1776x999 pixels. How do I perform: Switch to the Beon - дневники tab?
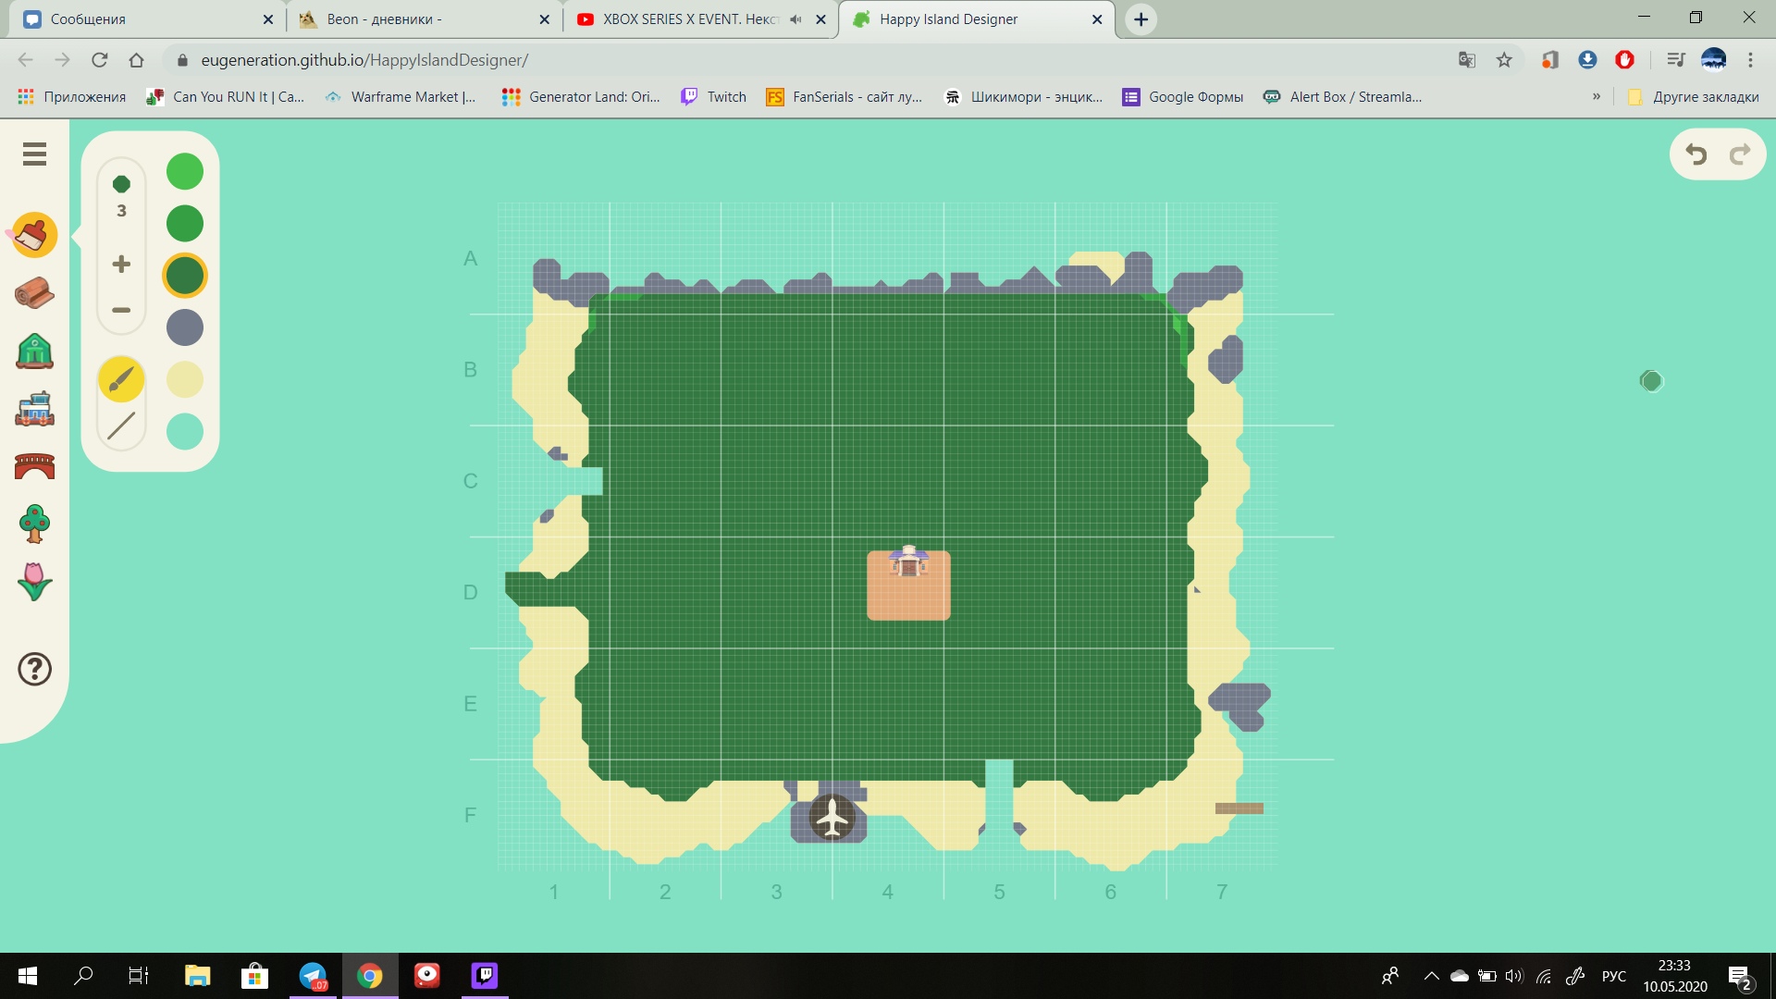423,19
